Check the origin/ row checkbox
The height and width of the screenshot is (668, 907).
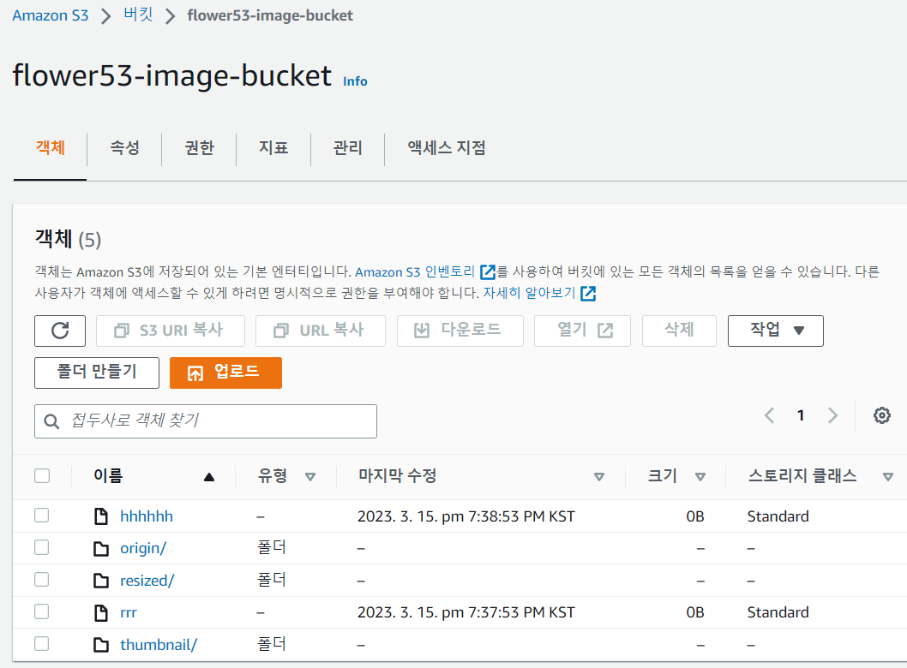click(x=42, y=547)
